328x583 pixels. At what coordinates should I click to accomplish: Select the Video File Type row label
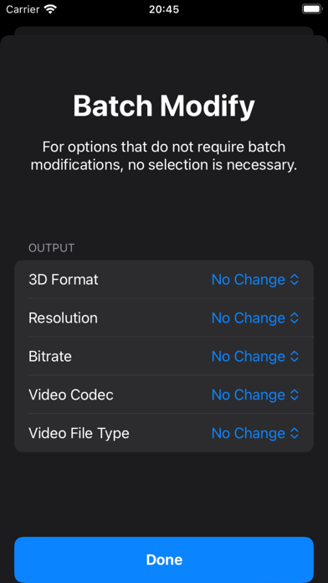pyautogui.click(x=79, y=433)
